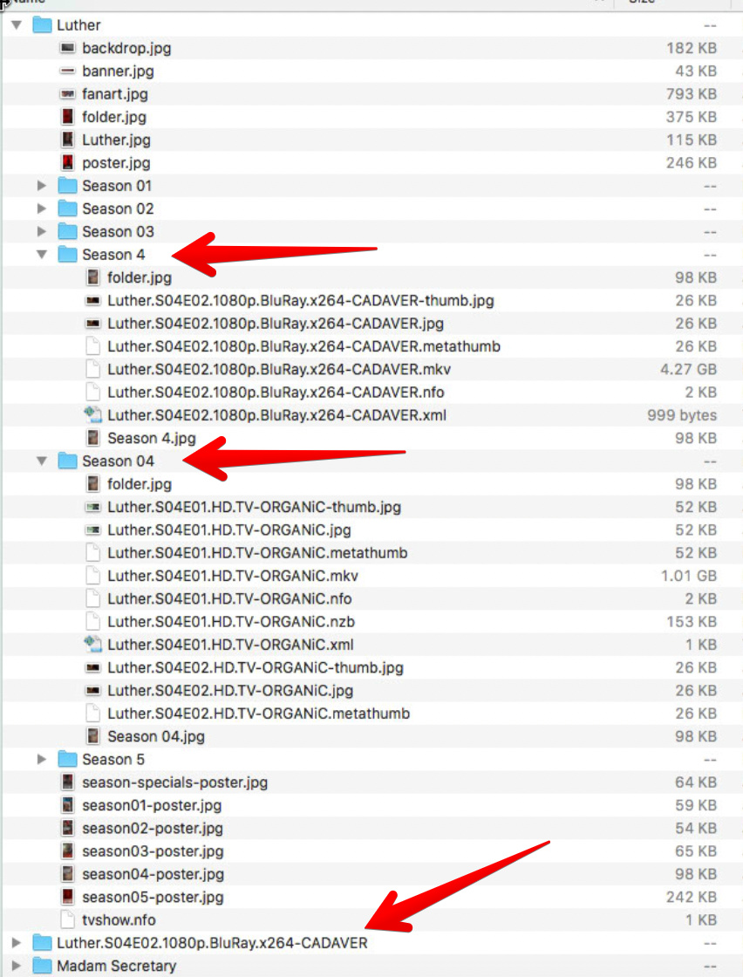This screenshot has width=743, height=977.
Task: Select the folder.jpg name sized 375 KB
Action: pos(114,117)
